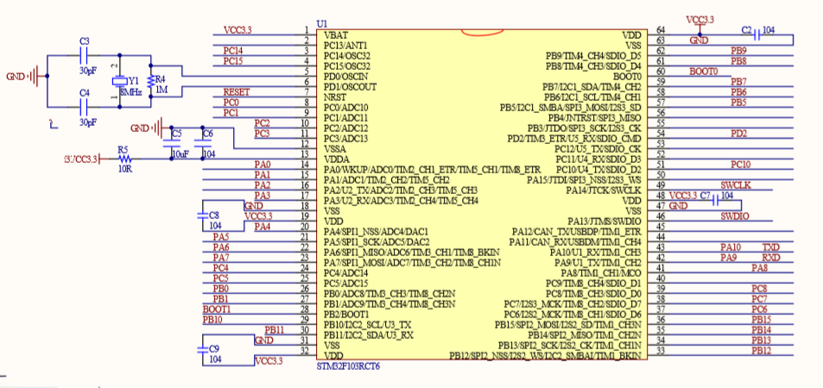Image resolution: width=823 pixels, height=388 pixels.
Task: Select the C3 30pF capacitor symbol
Action: pyautogui.click(x=84, y=54)
